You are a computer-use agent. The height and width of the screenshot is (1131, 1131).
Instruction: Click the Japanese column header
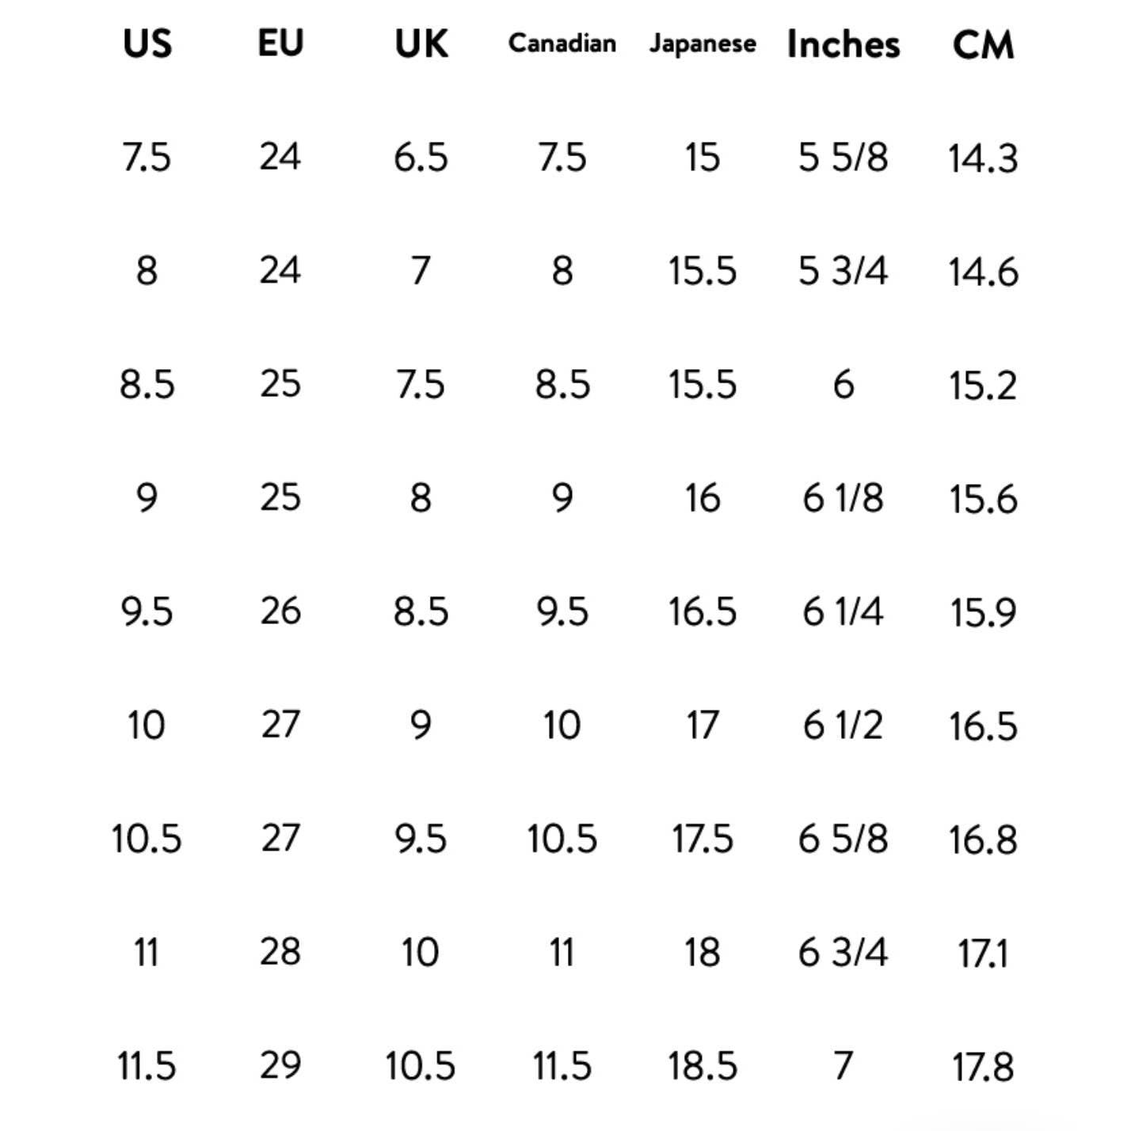702,44
